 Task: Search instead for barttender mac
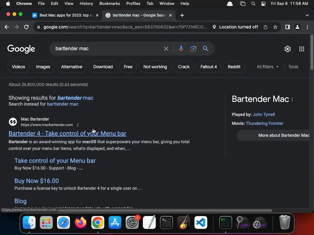63,104
